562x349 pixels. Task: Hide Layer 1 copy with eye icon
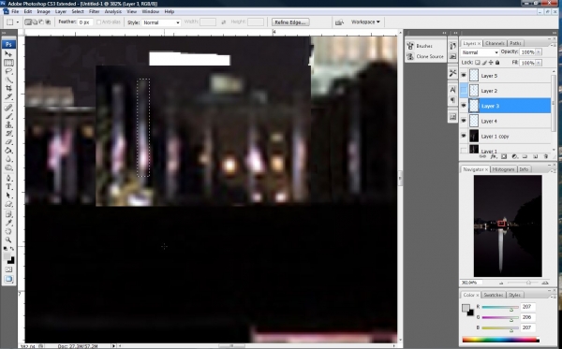(x=465, y=136)
